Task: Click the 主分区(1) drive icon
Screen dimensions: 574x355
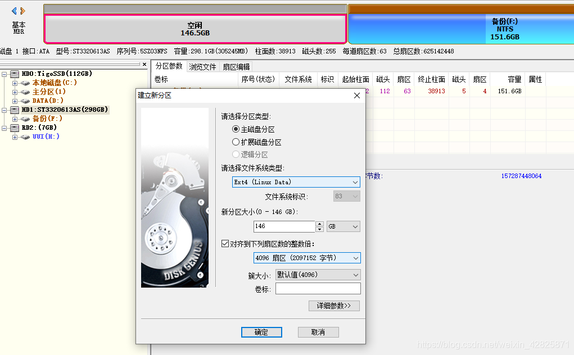Action: [25, 92]
